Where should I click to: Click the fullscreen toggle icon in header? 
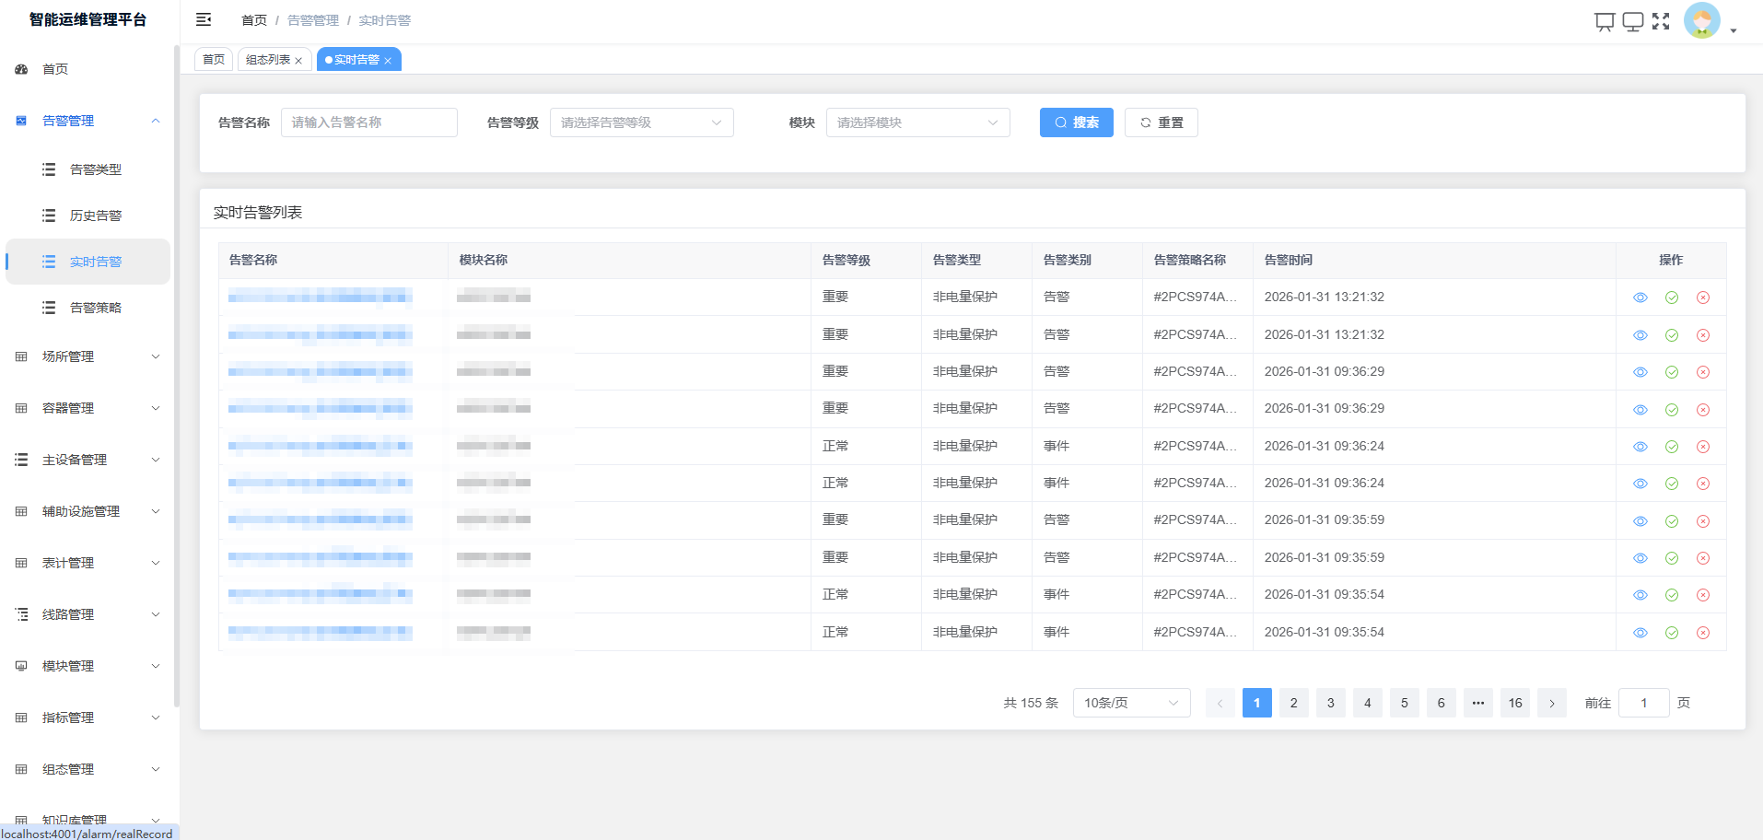point(1661,21)
